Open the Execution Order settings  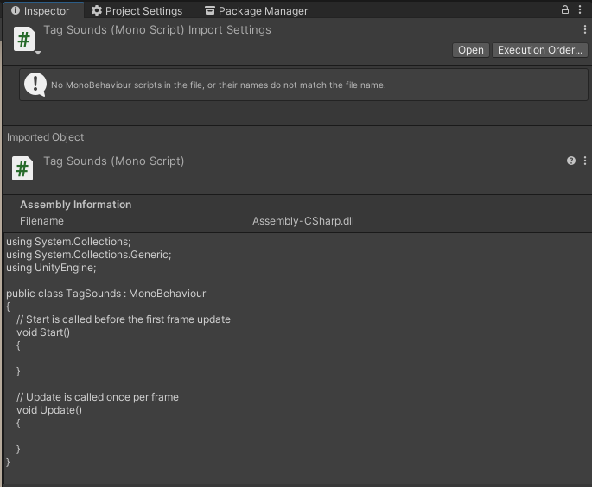[540, 50]
